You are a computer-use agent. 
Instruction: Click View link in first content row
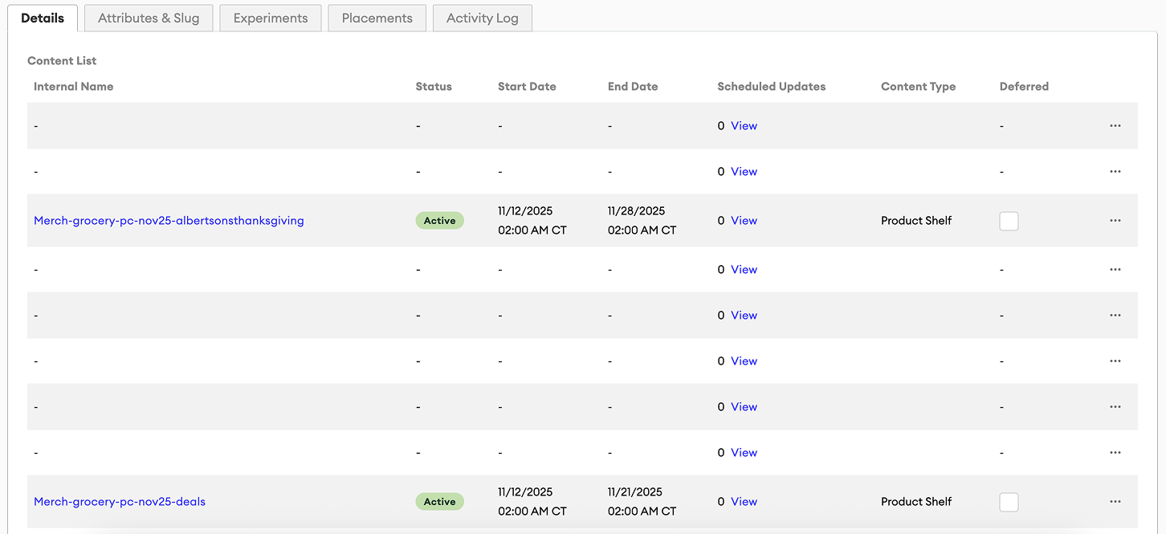point(744,126)
